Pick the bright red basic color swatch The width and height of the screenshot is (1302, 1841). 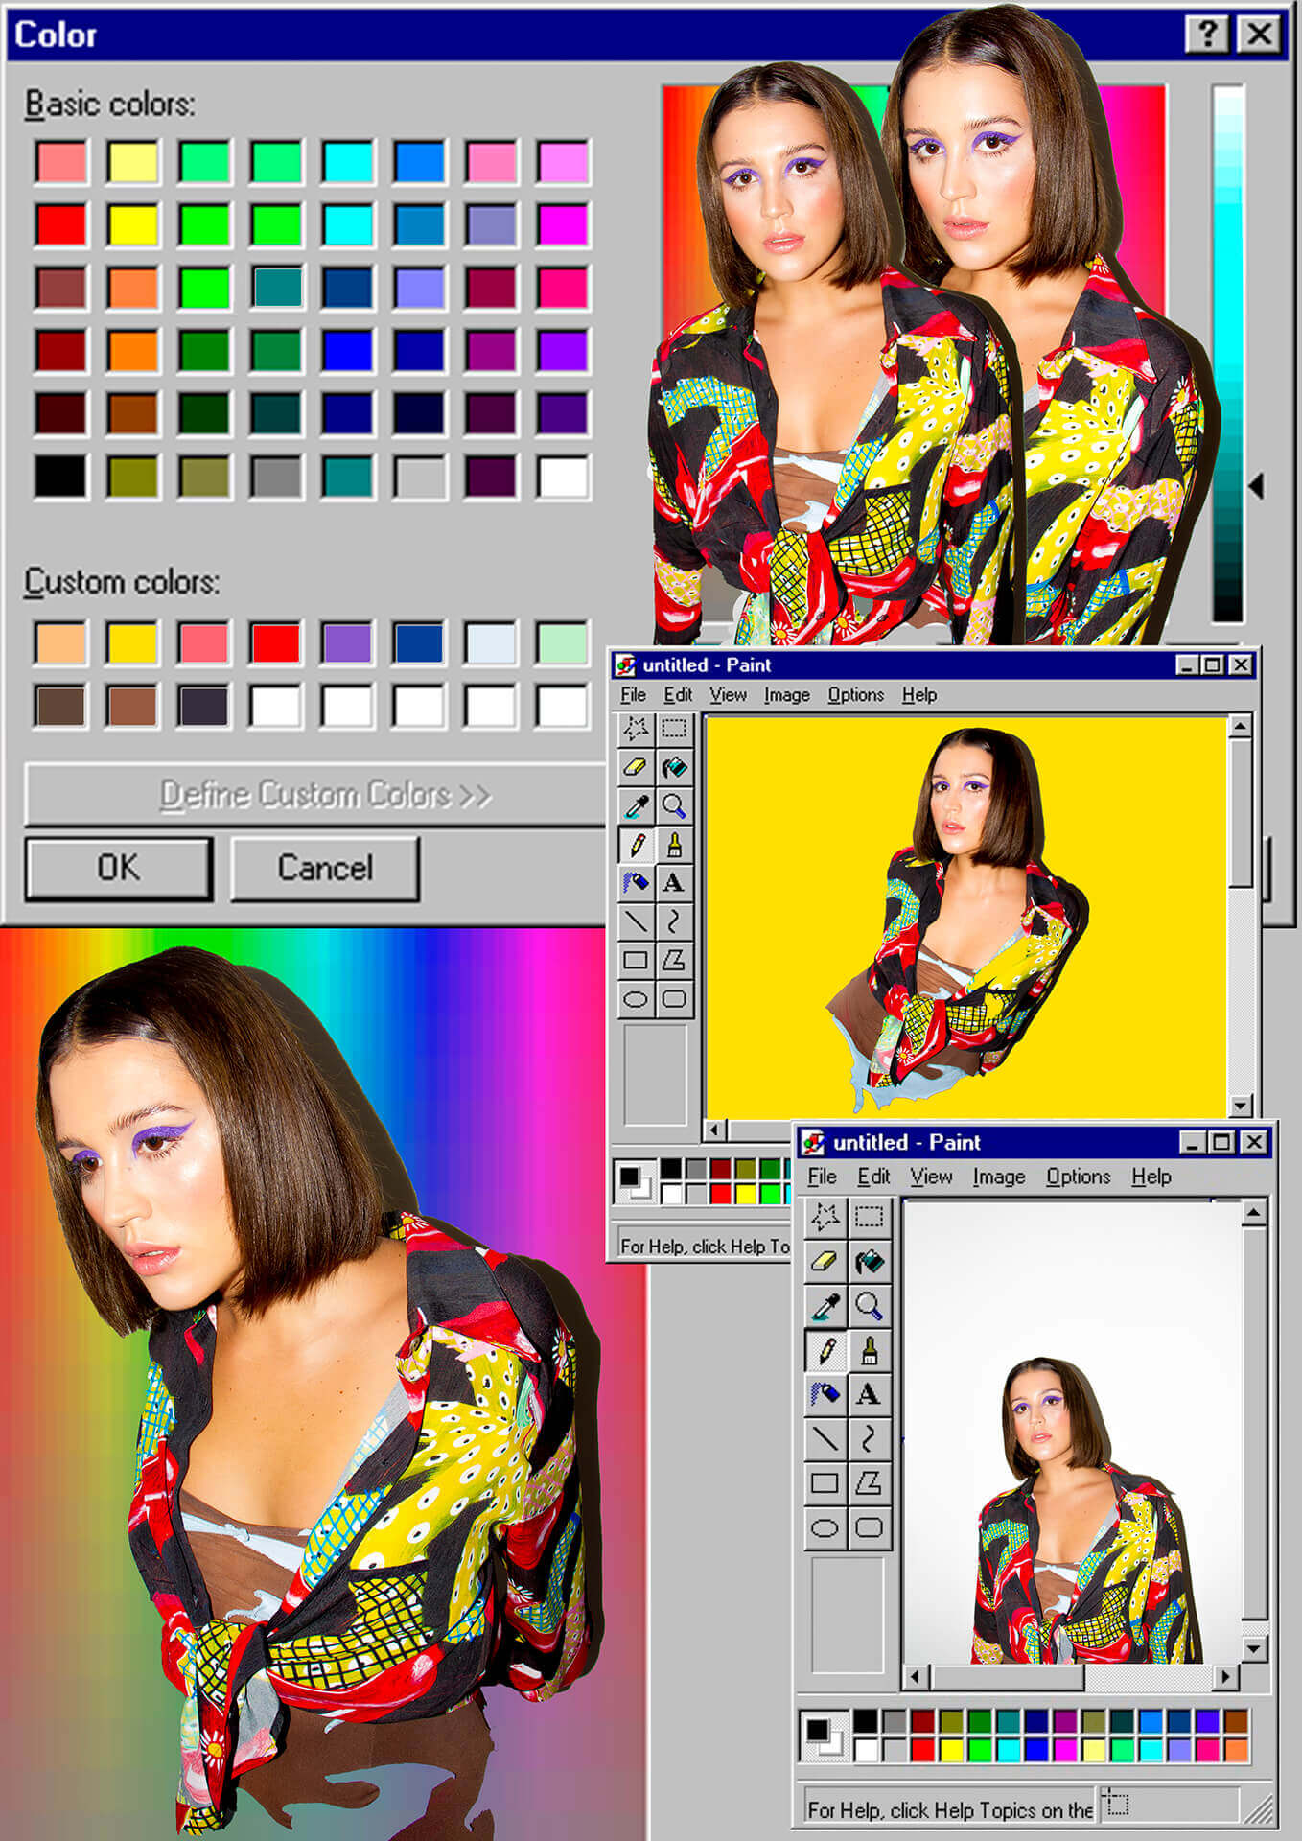(x=60, y=224)
